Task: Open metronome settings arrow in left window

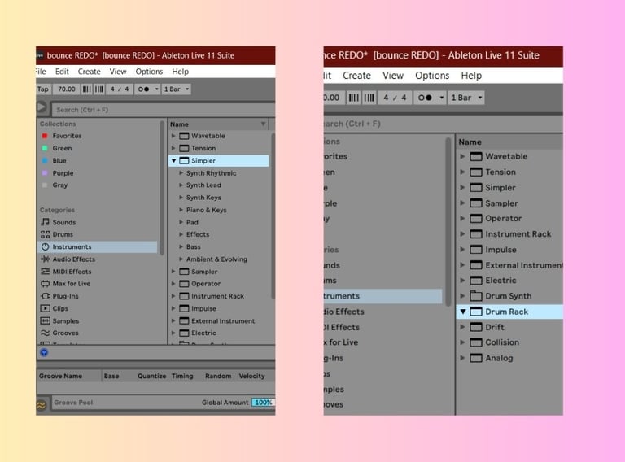Action: [156, 89]
